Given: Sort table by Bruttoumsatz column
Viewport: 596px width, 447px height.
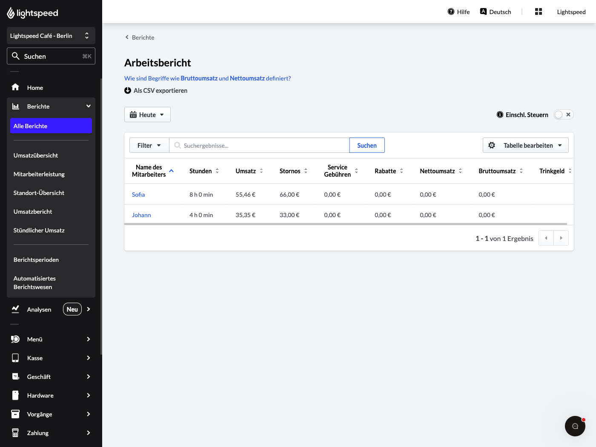Looking at the screenshot, I should click(501, 171).
